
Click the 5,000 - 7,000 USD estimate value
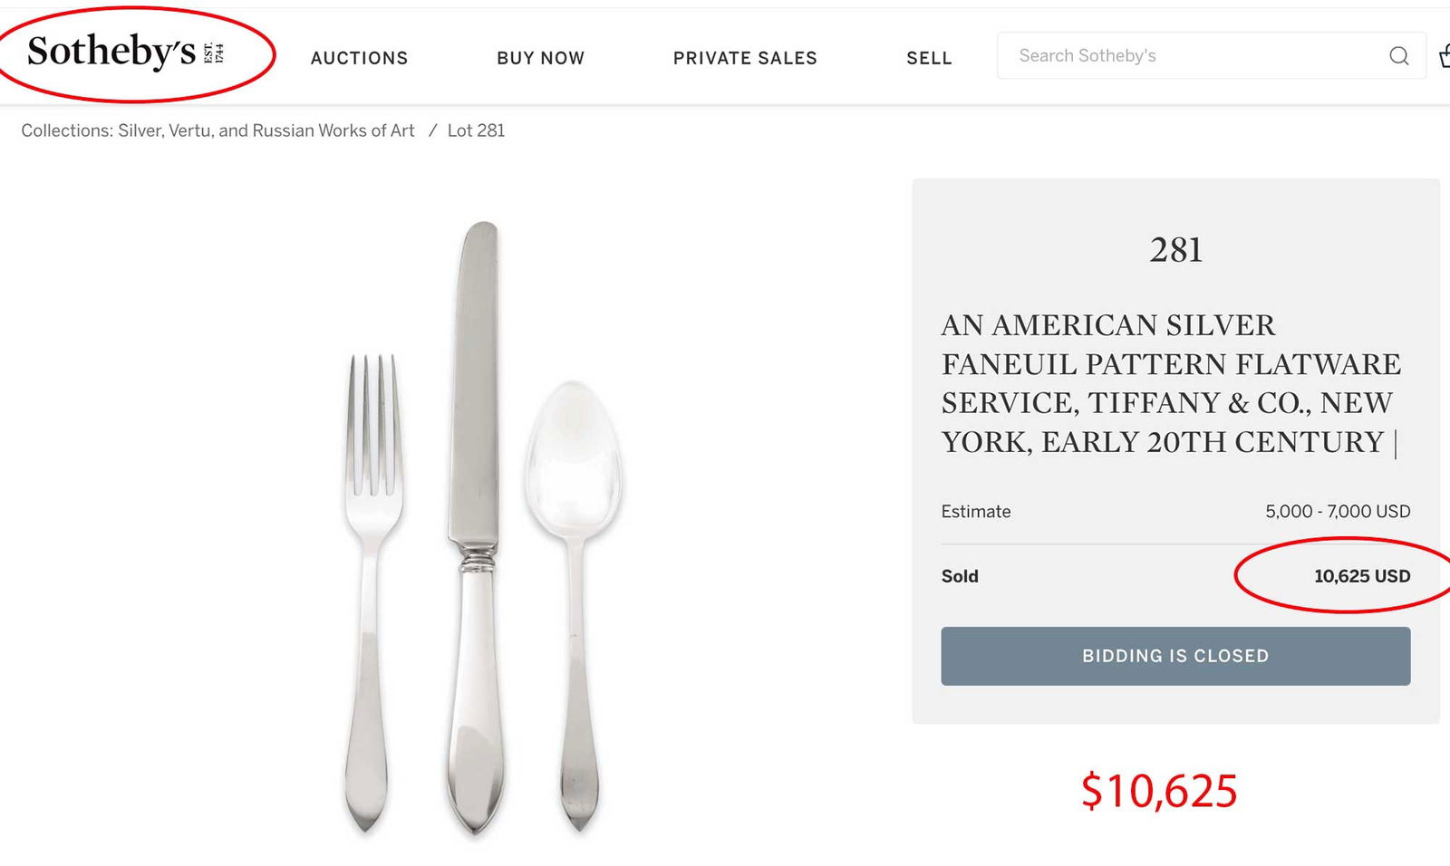tap(1337, 512)
